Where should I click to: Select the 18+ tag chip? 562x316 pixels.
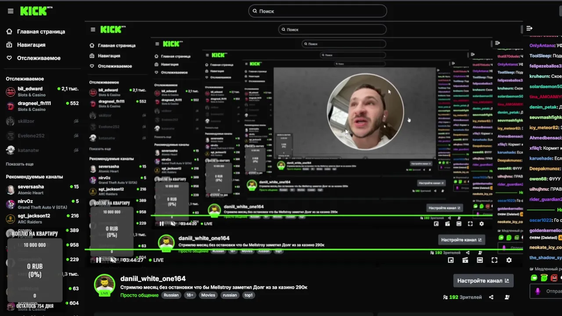point(190,295)
